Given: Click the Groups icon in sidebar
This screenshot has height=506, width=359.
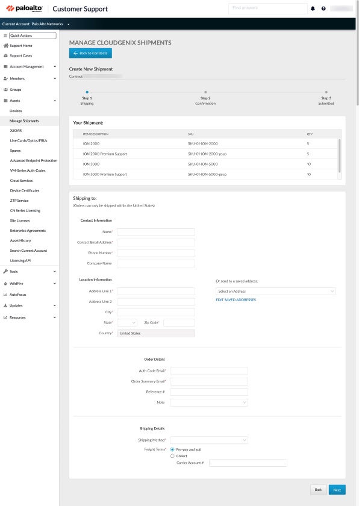Looking at the screenshot, I should pos(5,89).
